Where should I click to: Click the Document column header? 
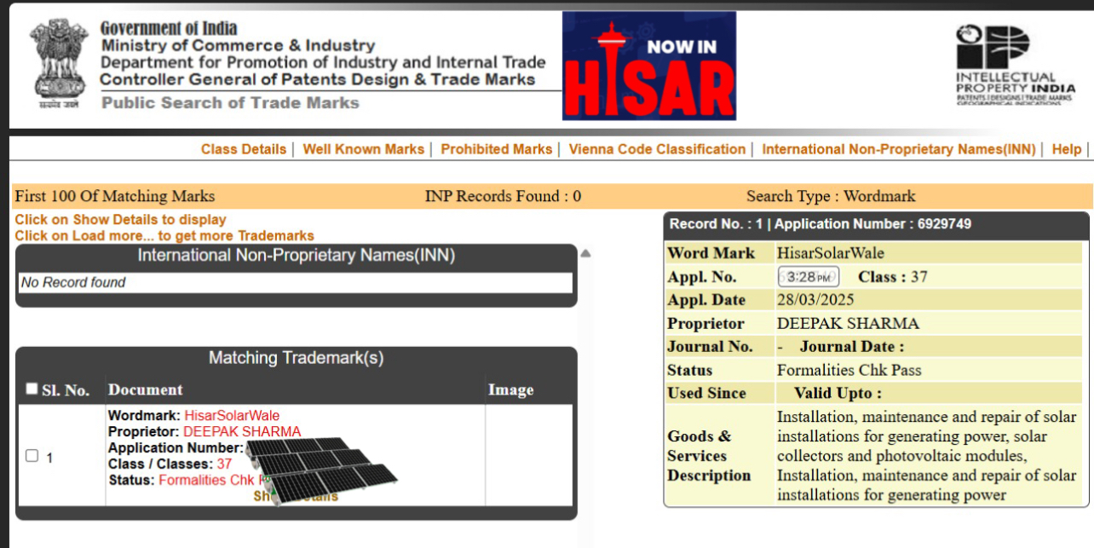[146, 389]
